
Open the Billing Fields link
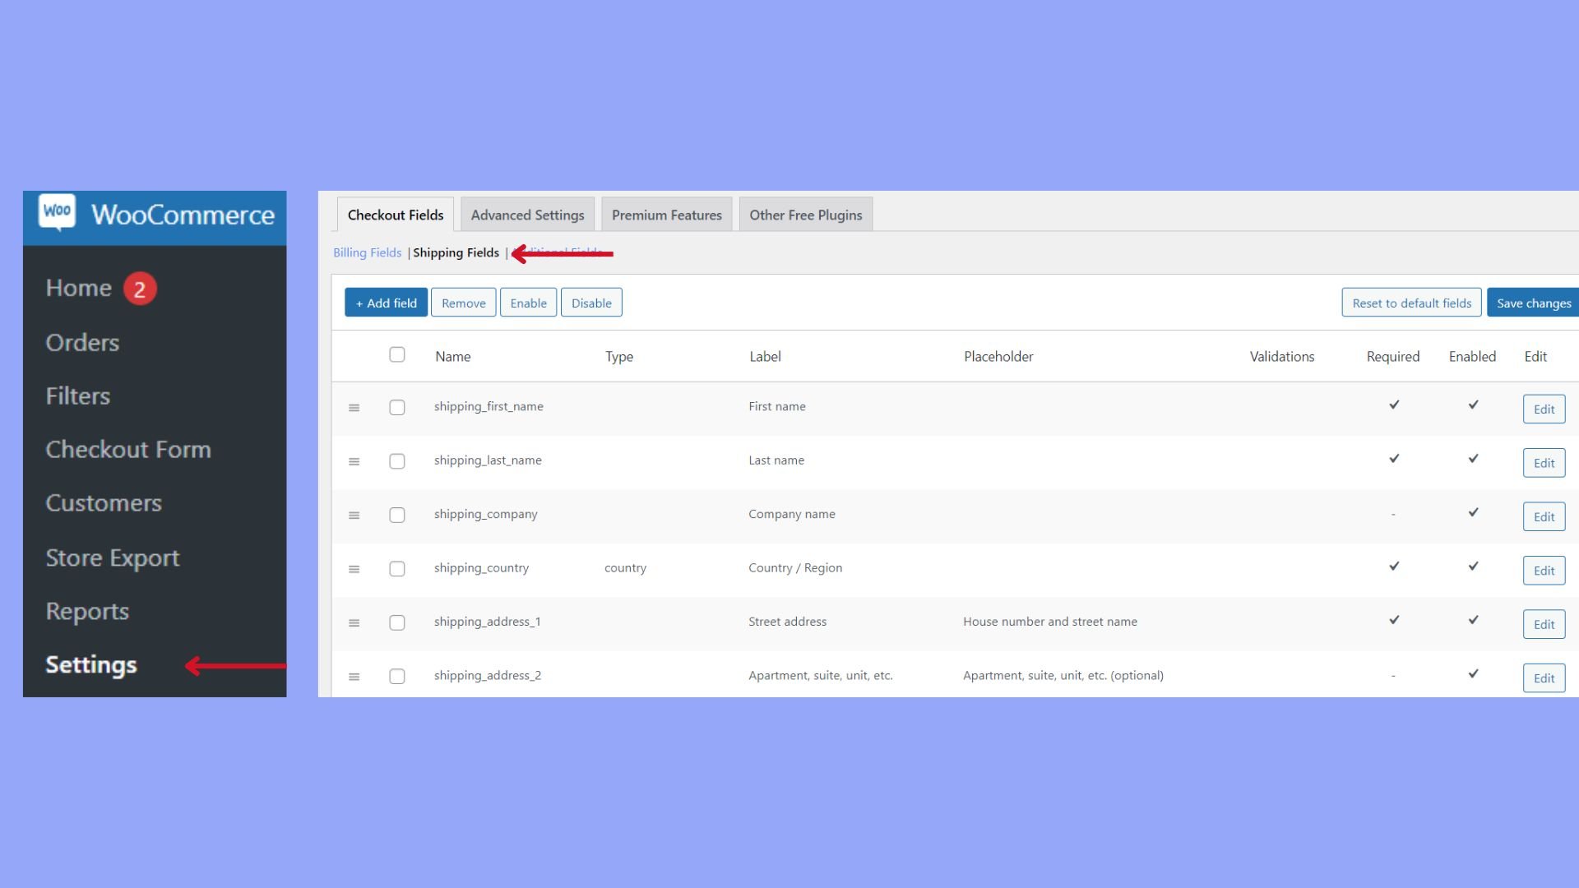coord(367,252)
